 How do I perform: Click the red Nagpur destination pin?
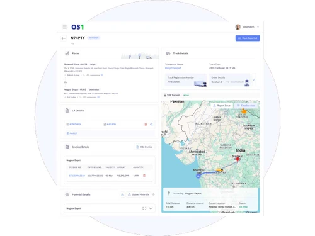pos(238,159)
